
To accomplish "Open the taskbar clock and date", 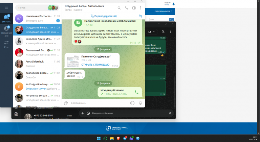I will click(253, 138).
